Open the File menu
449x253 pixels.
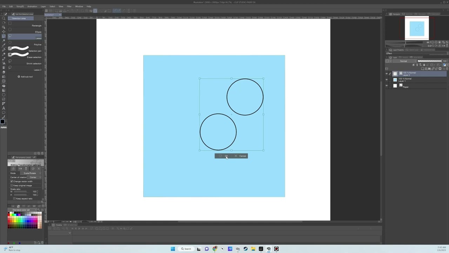point(4,6)
